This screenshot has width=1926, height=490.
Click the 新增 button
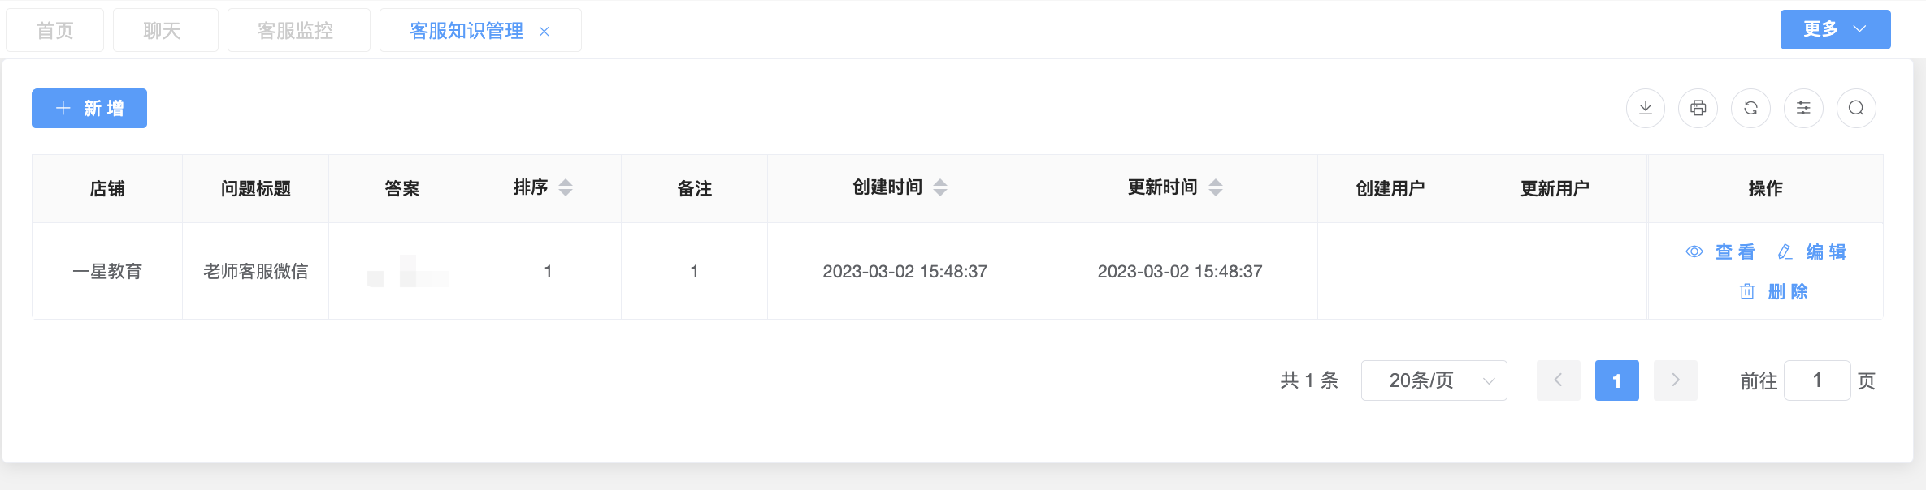89,108
